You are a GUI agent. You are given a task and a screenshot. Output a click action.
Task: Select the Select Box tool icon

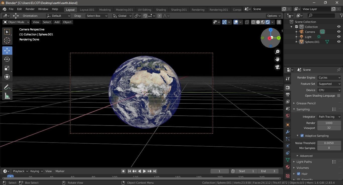tap(7, 32)
